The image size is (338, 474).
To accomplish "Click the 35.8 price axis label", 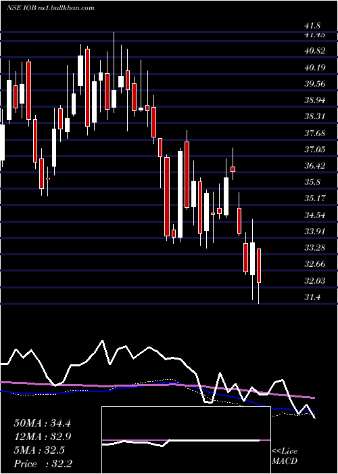I will [x=312, y=182].
